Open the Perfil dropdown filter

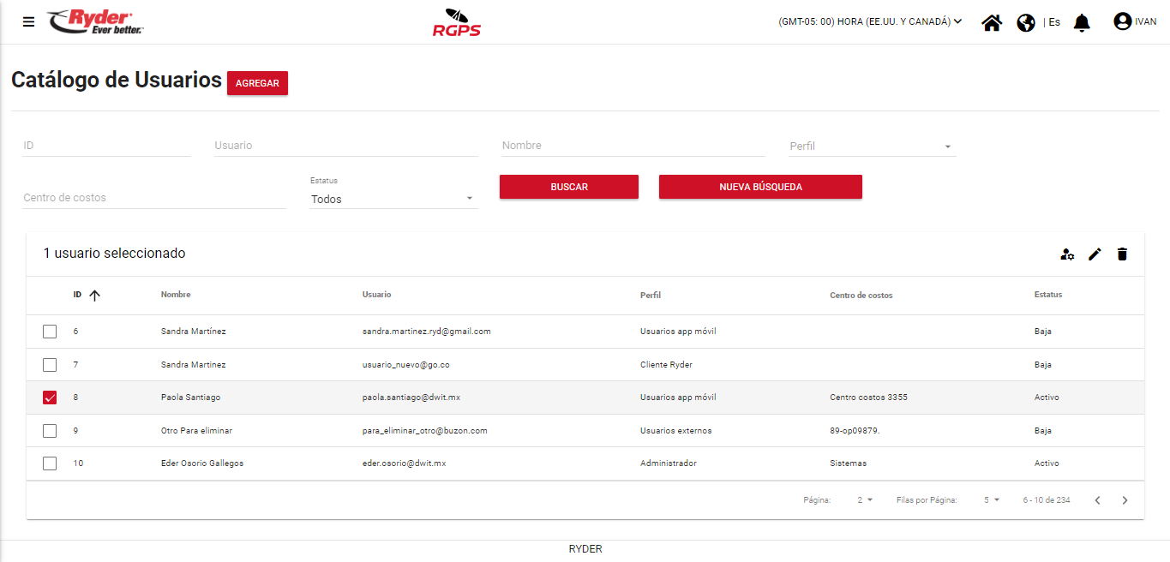872,146
